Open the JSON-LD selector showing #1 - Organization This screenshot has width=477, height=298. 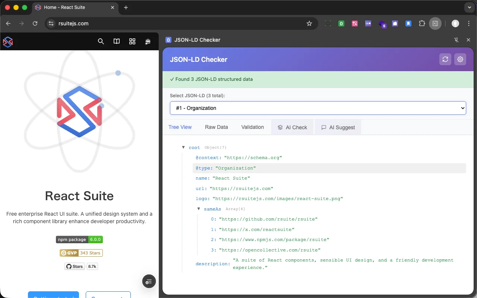click(x=318, y=108)
